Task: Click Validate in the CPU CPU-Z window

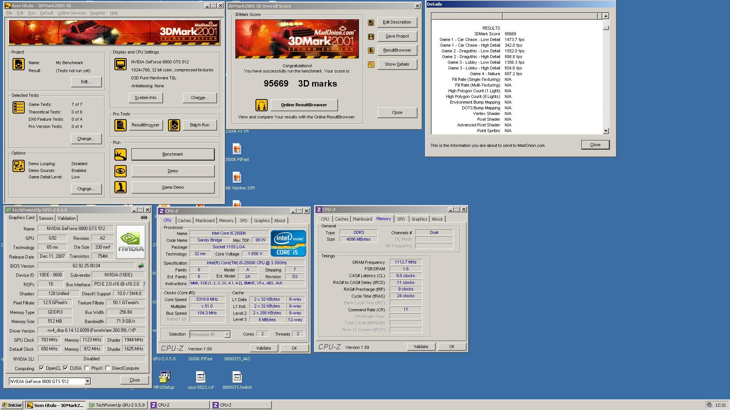Action: pos(263,348)
